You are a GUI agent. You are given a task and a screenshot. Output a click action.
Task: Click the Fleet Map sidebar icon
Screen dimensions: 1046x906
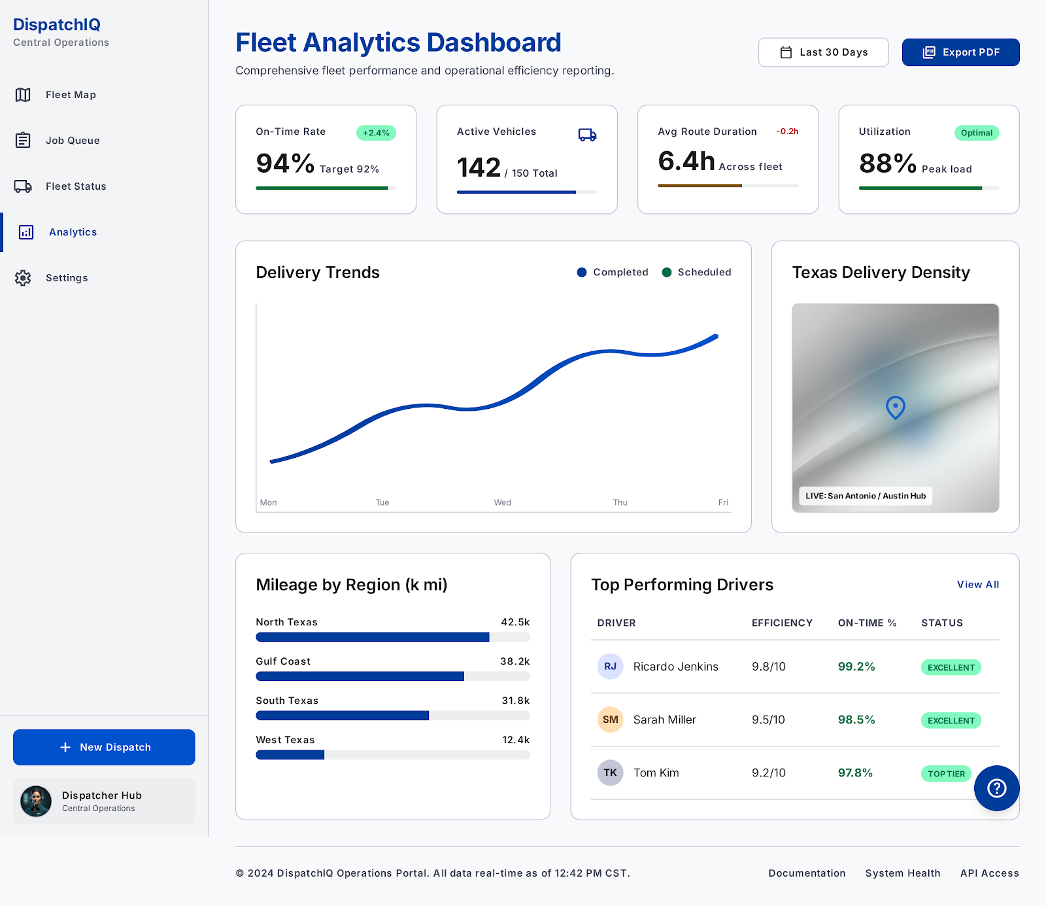pos(23,95)
